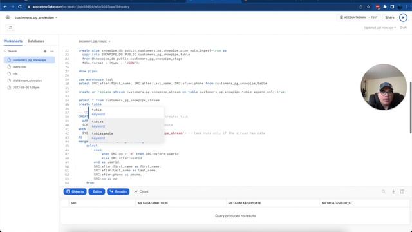The image size is (412, 232).
Task: Search the results with the magnifier icon
Action: coord(384,192)
